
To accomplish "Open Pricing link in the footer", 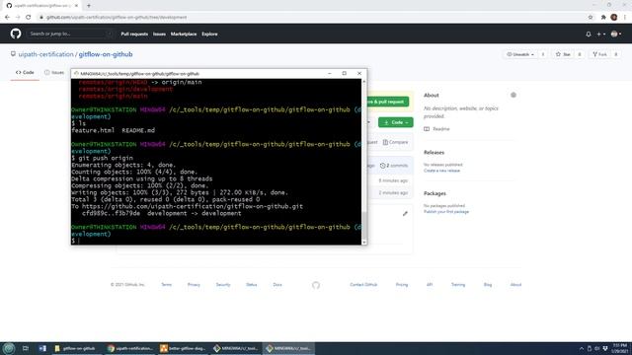I will click(402, 285).
